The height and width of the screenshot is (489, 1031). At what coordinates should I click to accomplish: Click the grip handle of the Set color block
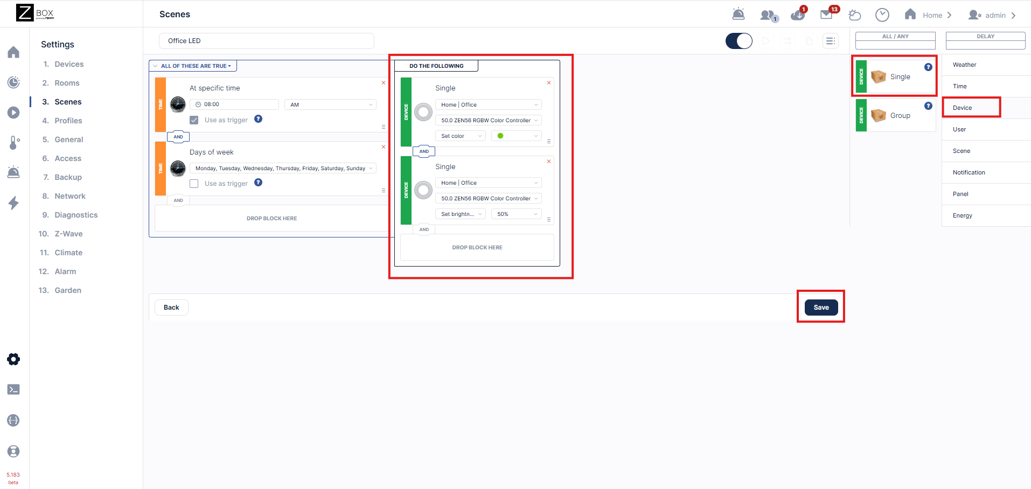[549, 142]
